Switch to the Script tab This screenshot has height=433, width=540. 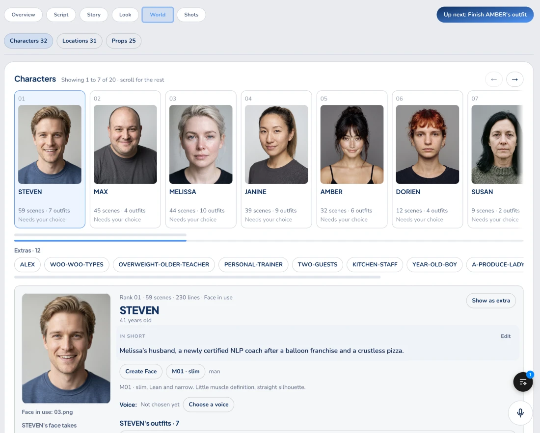coord(61,15)
